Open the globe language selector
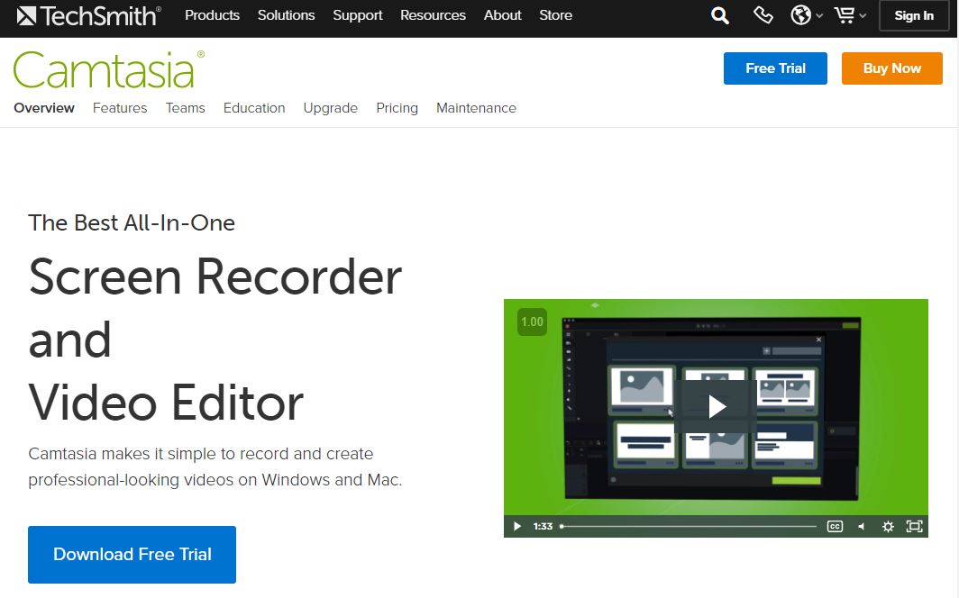The image size is (959, 598). tap(806, 15)
